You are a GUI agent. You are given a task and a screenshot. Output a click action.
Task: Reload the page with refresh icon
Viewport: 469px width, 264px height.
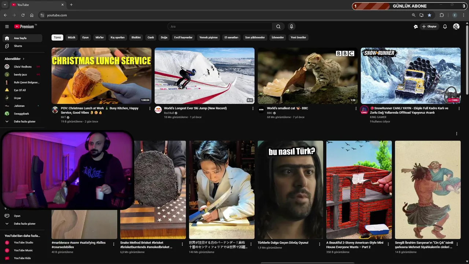tap(23, 15)
